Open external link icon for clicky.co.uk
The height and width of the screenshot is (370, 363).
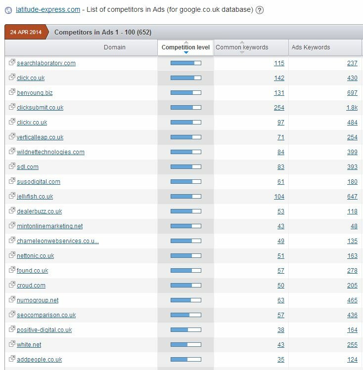pyautogui.click(x=12, y=122)
